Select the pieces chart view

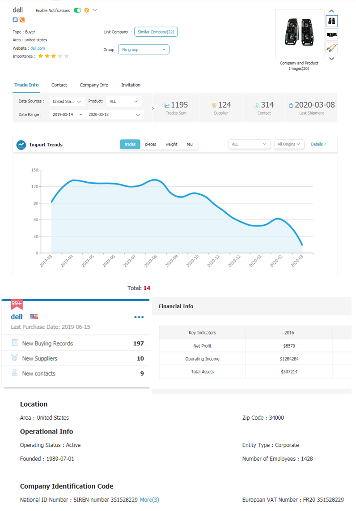[150, 144]
